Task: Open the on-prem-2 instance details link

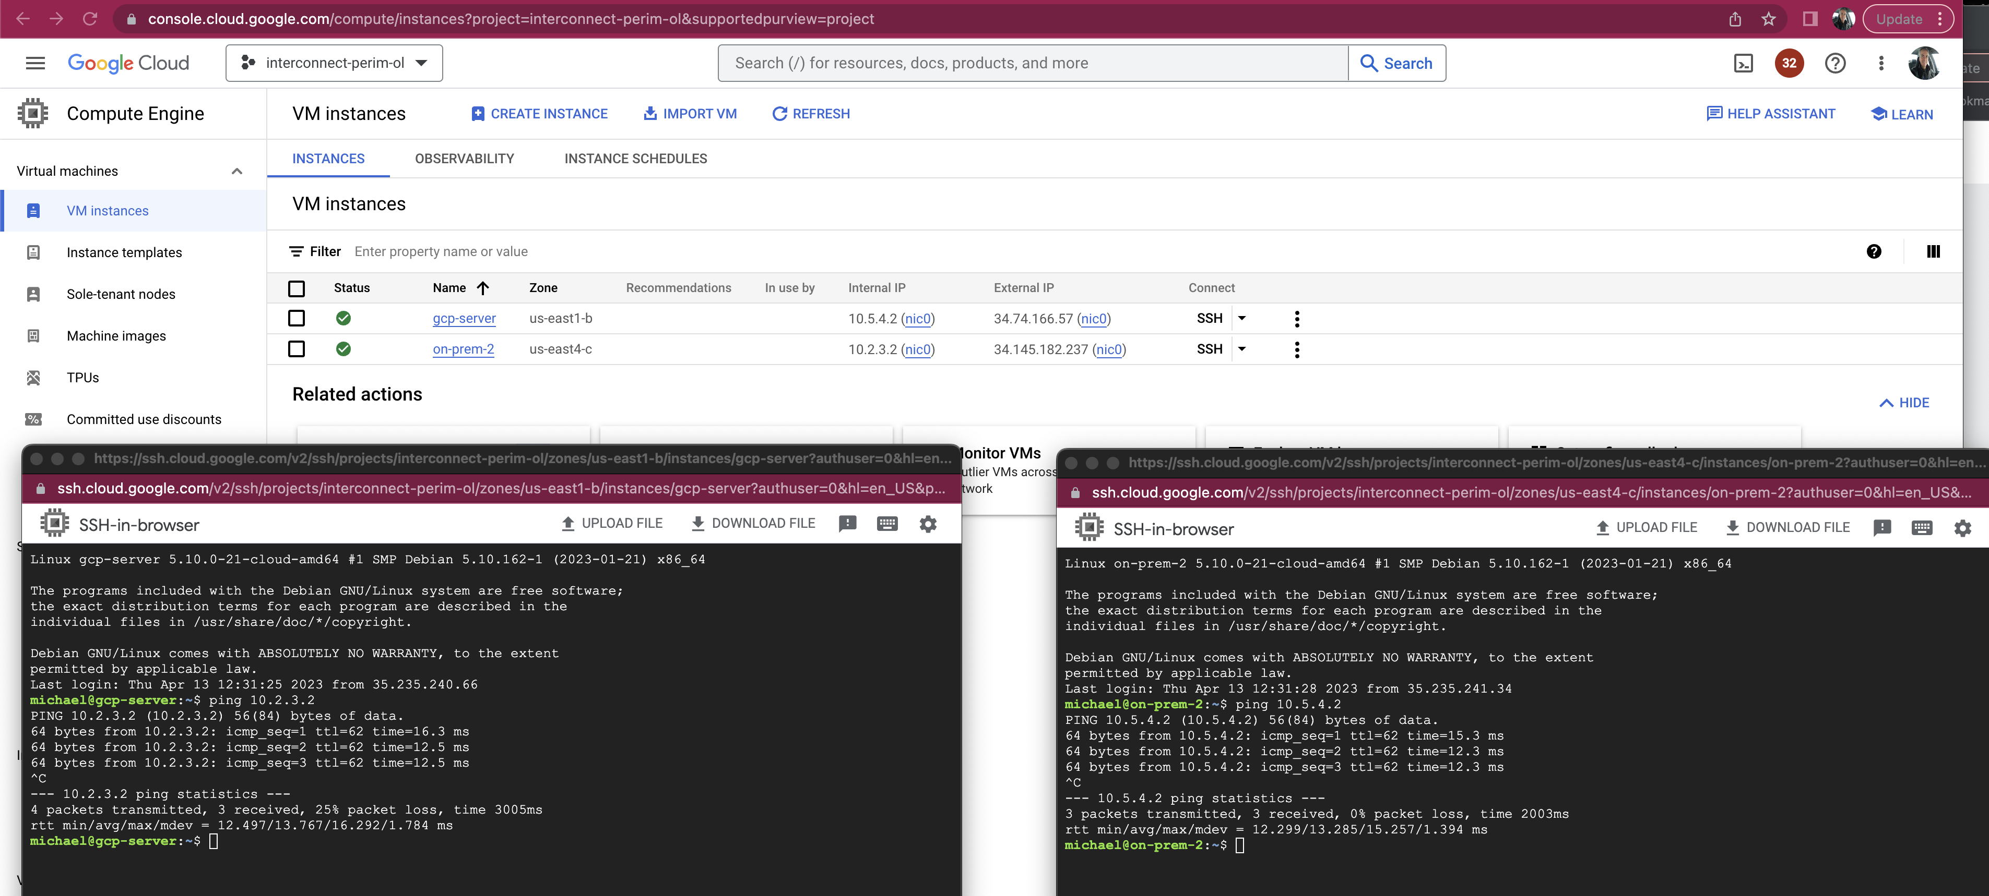Action: (463, 348)
